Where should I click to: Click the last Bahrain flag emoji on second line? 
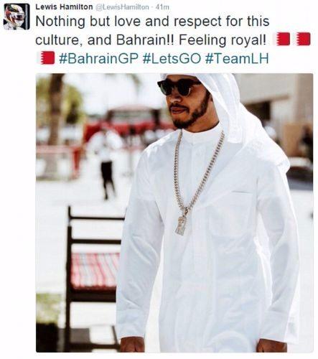303,39
